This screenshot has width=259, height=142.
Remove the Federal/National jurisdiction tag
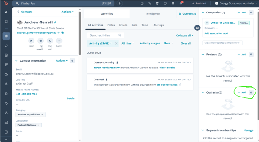coord(39,125)
